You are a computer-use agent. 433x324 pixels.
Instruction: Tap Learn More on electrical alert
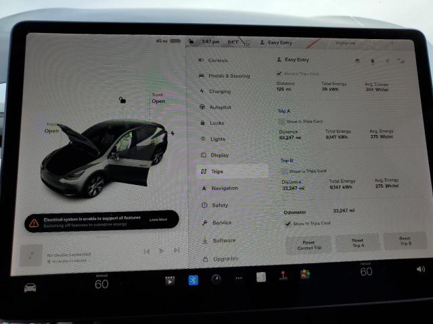point(158,219)
